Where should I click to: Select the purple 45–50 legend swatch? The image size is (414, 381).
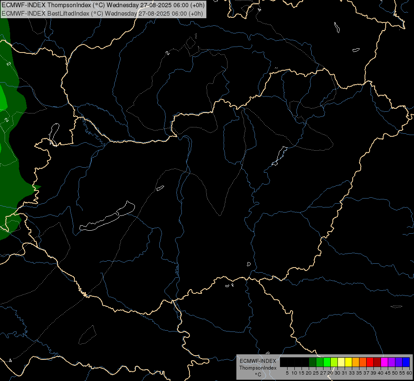click(392, 362)
